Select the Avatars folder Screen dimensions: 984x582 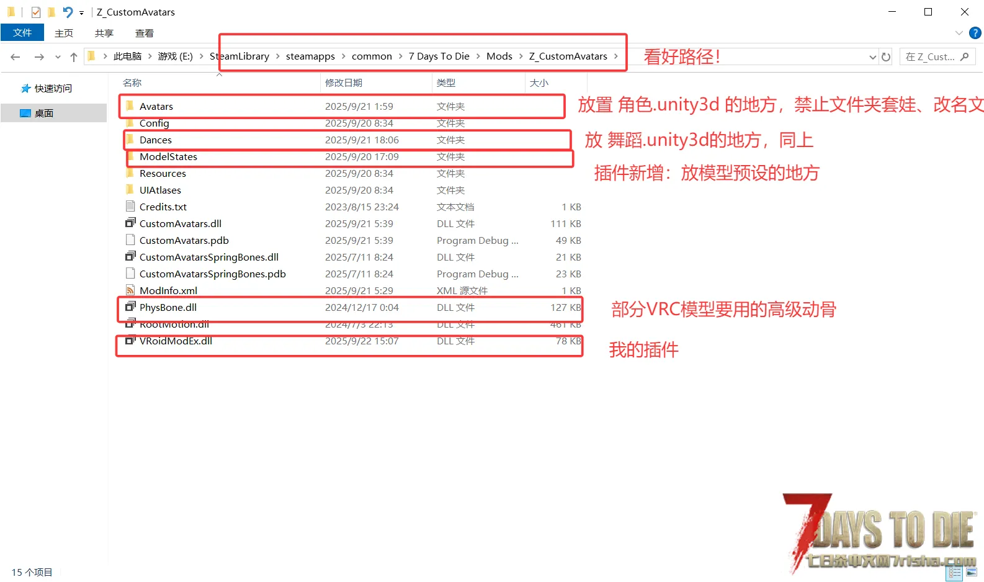(156, 107)
